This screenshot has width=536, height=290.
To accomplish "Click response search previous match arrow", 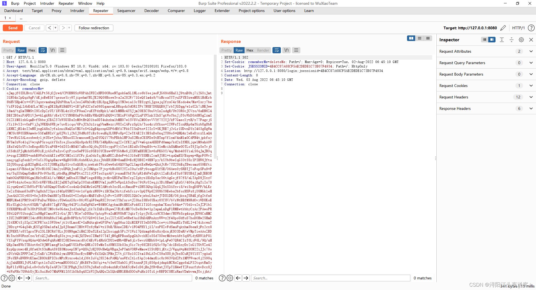I will [x=238, y=278].
